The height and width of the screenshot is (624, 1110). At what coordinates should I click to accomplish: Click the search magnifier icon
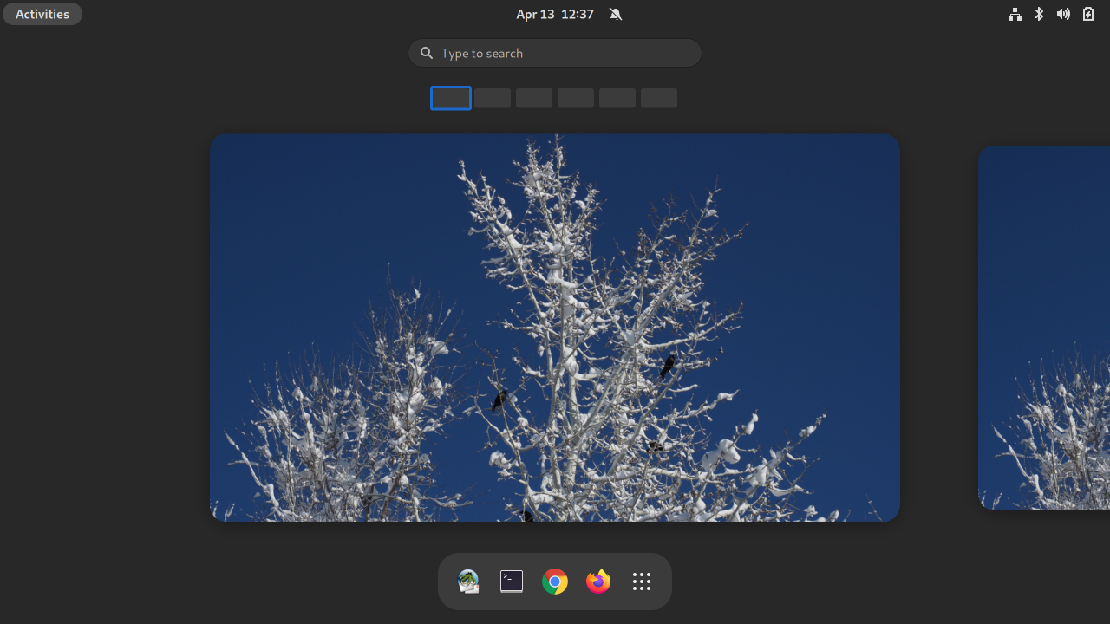(x=426, y=53)
